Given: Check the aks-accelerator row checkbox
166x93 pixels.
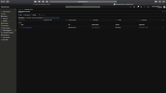Looking at the screenshot, I should coord(19,28).
